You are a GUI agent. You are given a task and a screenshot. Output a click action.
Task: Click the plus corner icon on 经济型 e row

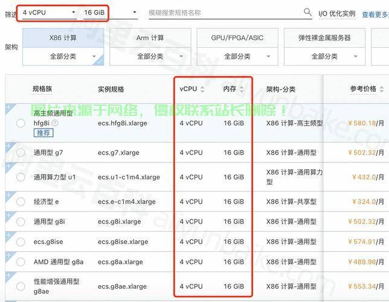(x=9, y=195)
